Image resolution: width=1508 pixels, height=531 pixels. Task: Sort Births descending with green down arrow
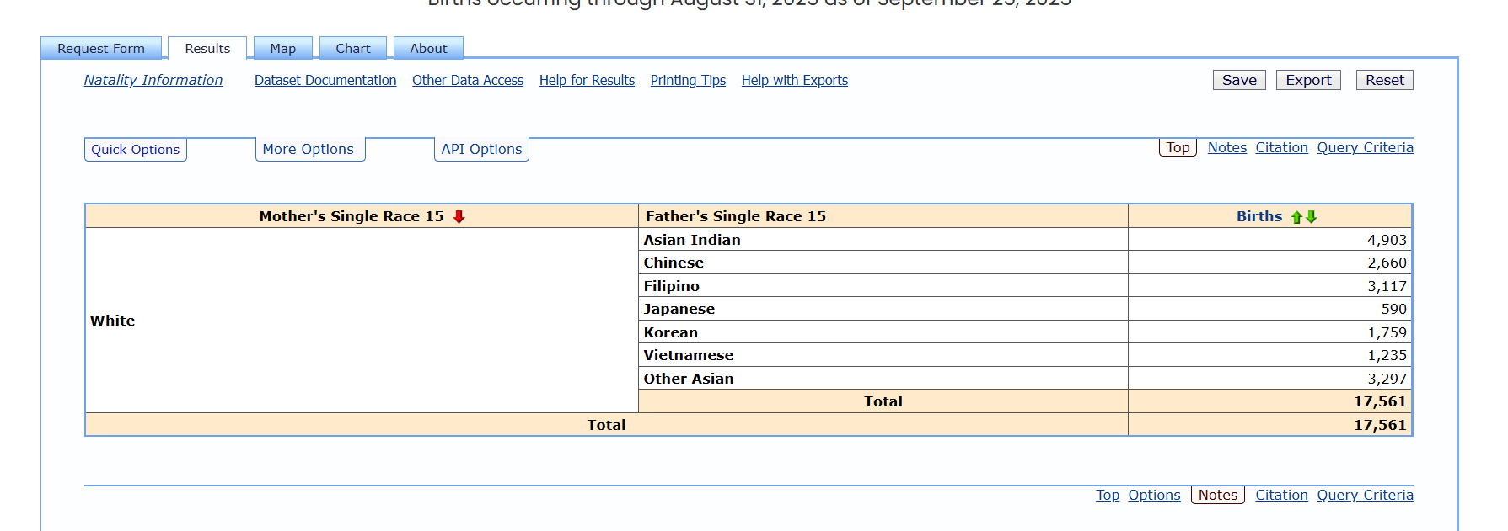1311,217
